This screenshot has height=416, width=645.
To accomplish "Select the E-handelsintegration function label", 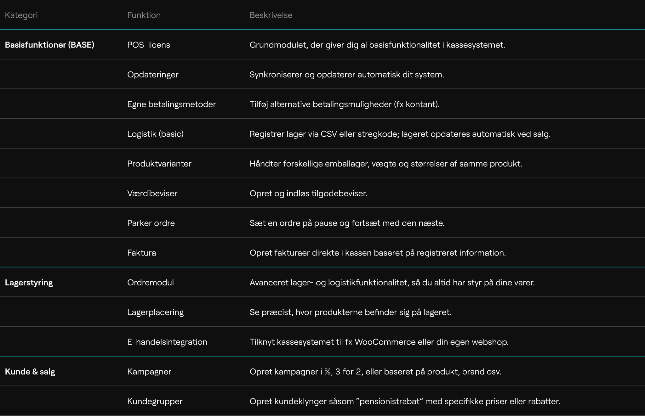I will [167, 342].
